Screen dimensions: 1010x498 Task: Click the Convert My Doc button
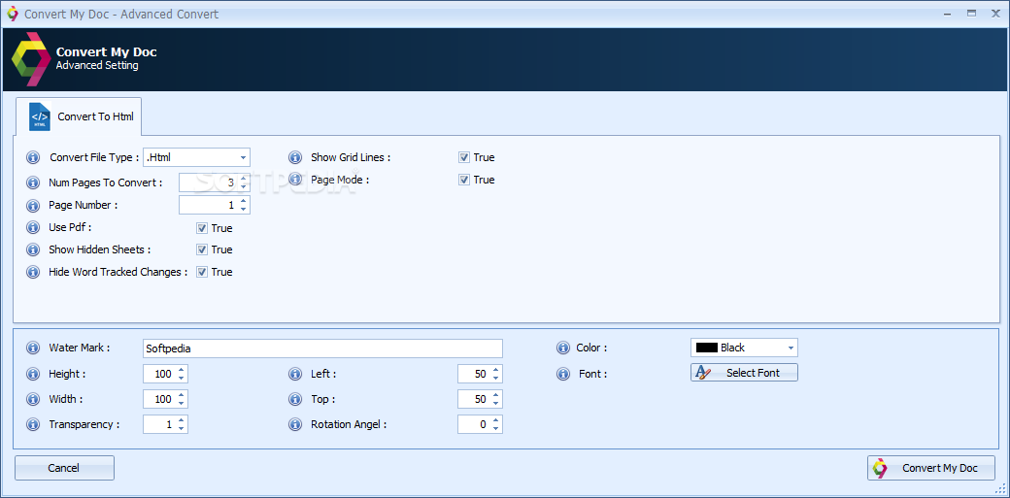coord(930,468)
